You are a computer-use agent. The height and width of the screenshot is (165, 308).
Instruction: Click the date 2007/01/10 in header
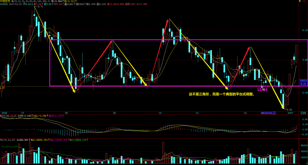pos(15,4)
